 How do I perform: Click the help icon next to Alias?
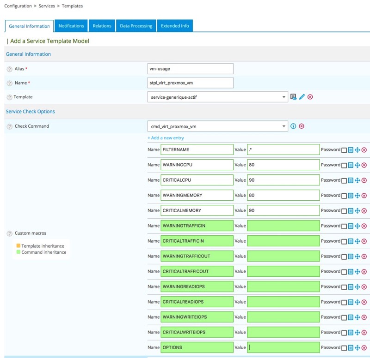10,69
